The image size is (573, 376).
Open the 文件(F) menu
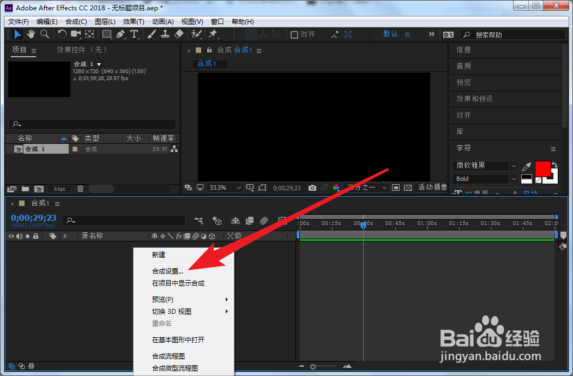19,22
